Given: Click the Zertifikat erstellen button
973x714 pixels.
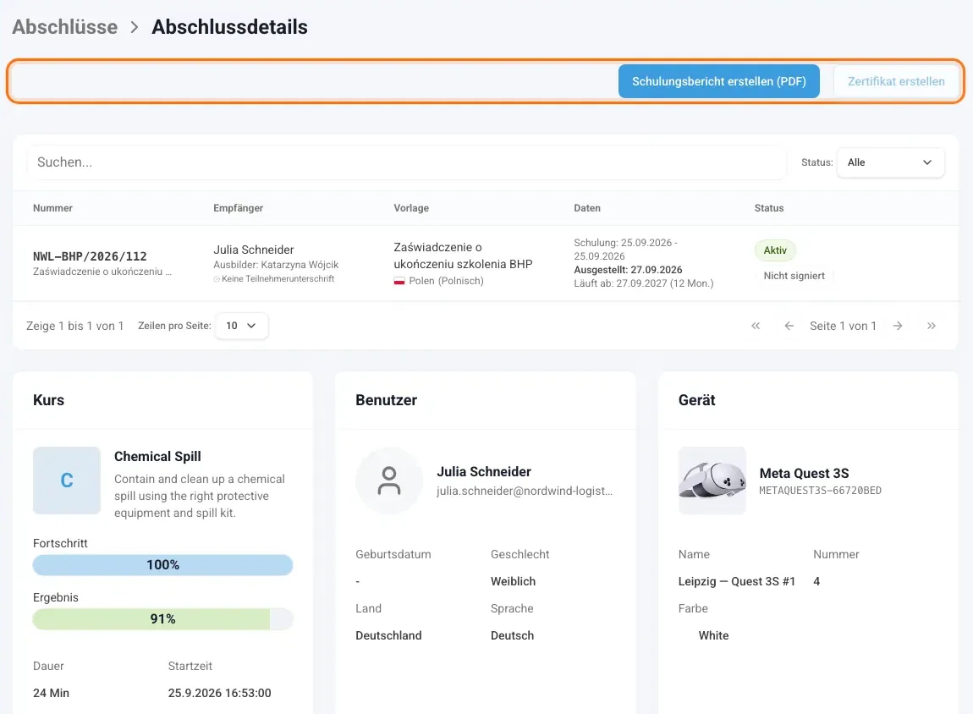Looking at the screenshot, I should click(895, 81).
